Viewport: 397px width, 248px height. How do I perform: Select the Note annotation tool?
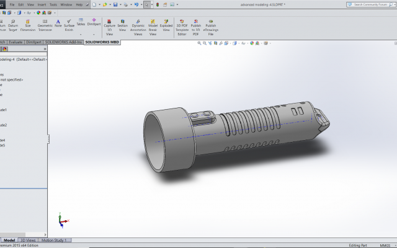click(58, 24)
